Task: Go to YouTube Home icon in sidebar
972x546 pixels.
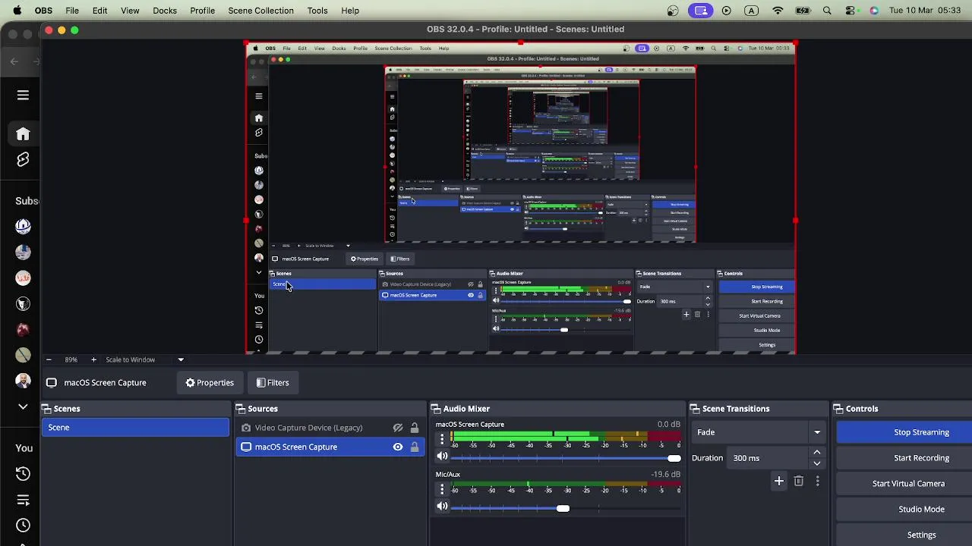Action: pos(23,134)
